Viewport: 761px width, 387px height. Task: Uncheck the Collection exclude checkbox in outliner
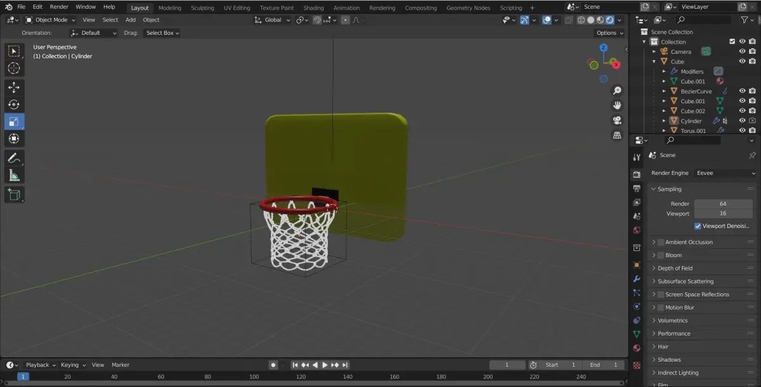pos(732,42)
